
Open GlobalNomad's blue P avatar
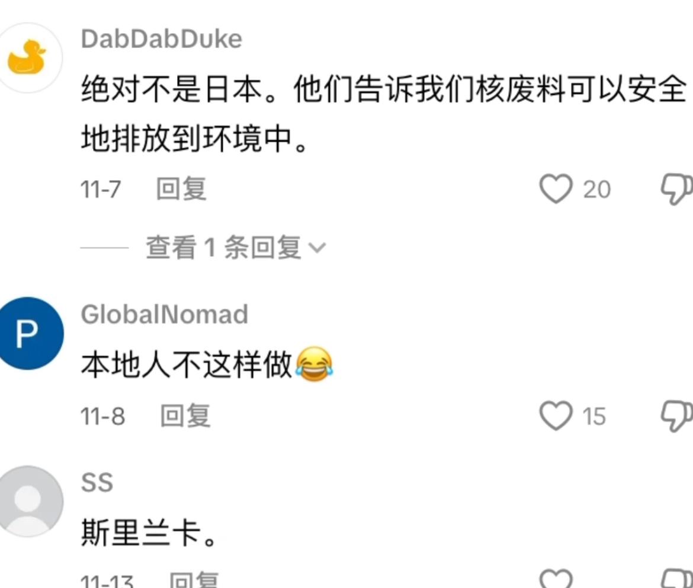click(x=28, y=333)
